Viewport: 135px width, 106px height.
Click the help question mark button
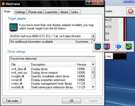89,2
